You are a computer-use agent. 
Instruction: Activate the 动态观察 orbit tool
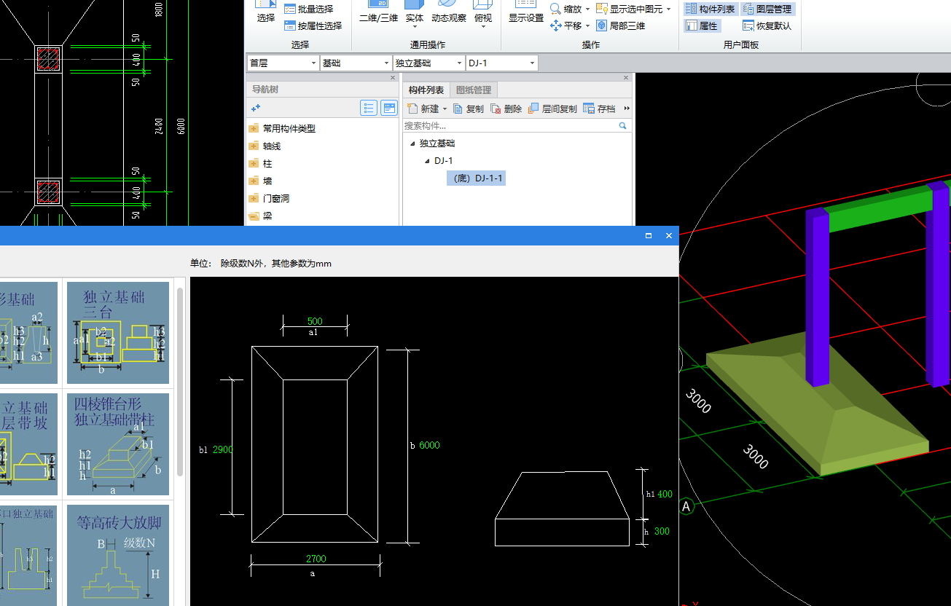coord(448,4)
